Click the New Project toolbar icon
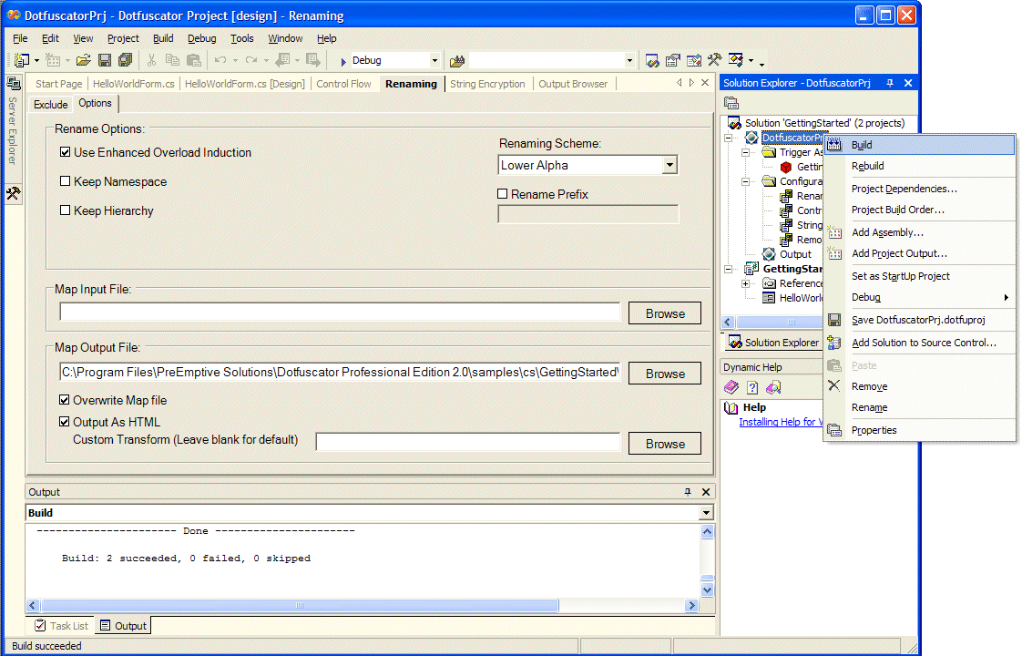This screenshot has width=1022, height=656. (x=22, y=61)
